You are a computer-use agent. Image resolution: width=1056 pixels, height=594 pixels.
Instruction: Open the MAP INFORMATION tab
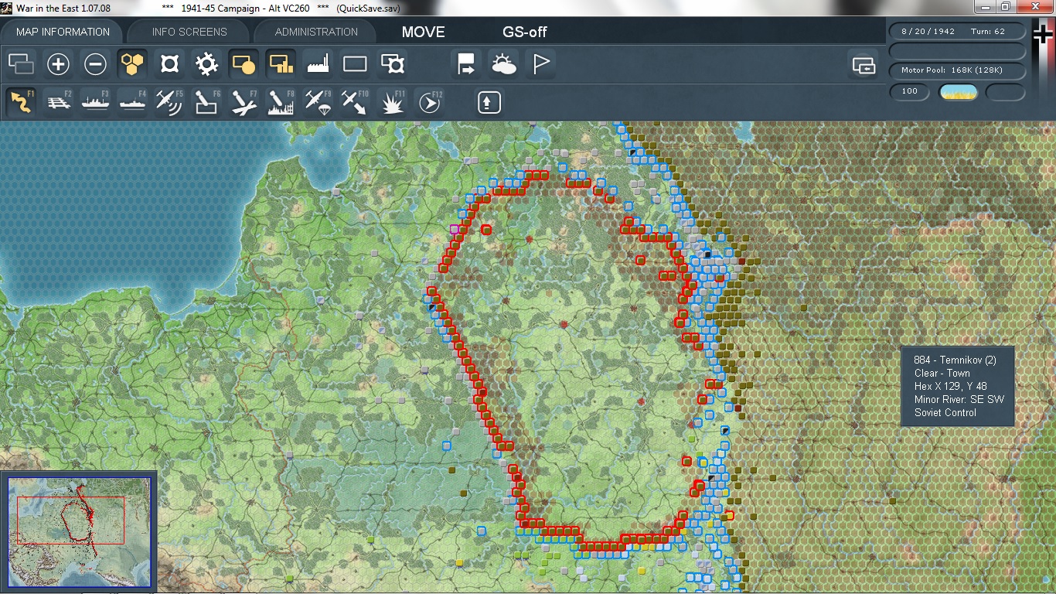63,32
